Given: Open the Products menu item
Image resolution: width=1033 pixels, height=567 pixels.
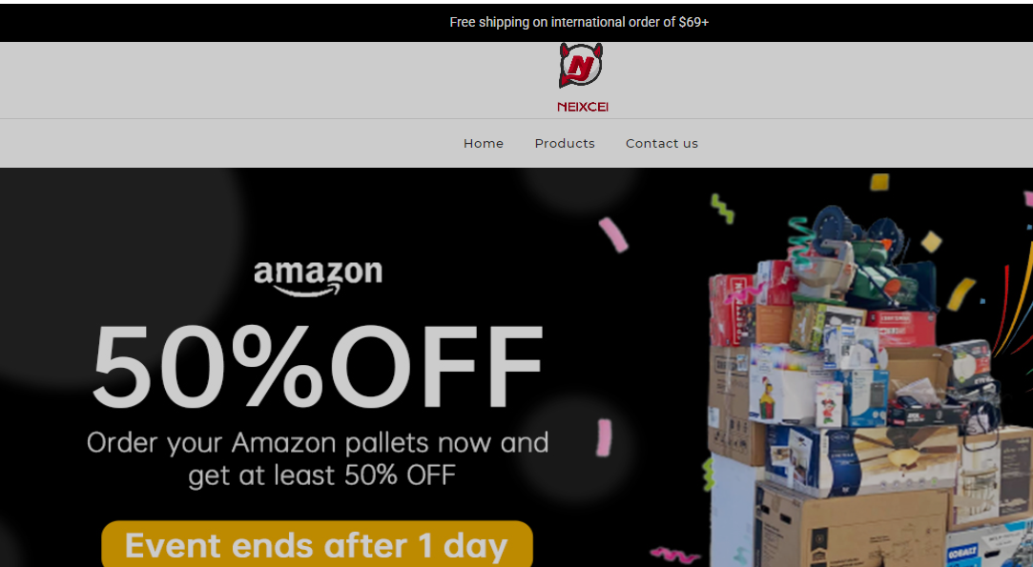Looking at the screenshot, I should click(565, 144).
